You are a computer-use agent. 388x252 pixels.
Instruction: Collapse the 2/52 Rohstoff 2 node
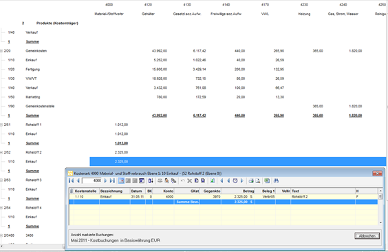(1, 152)
